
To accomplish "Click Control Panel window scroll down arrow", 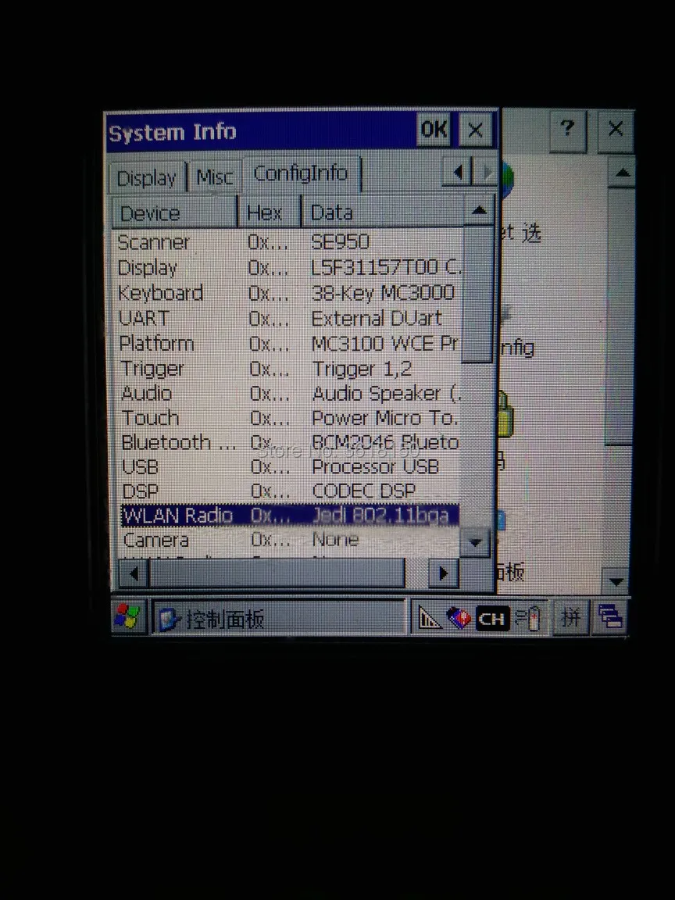I will click(x=616, y=581).
